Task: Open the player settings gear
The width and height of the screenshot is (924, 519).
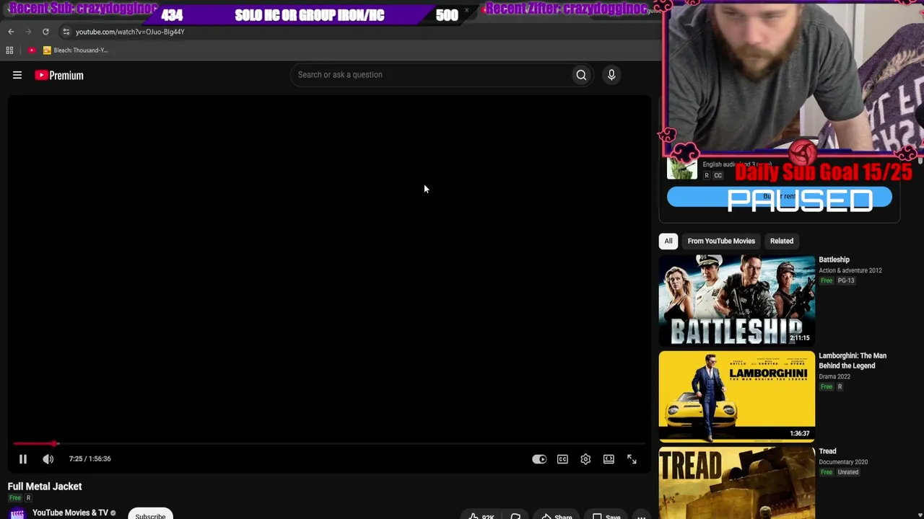Action: tap(585, 459)
